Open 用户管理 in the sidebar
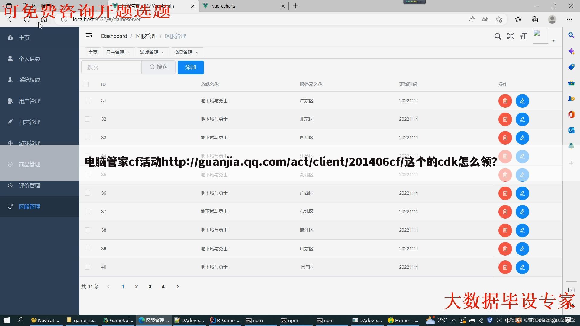 [40, 101]
